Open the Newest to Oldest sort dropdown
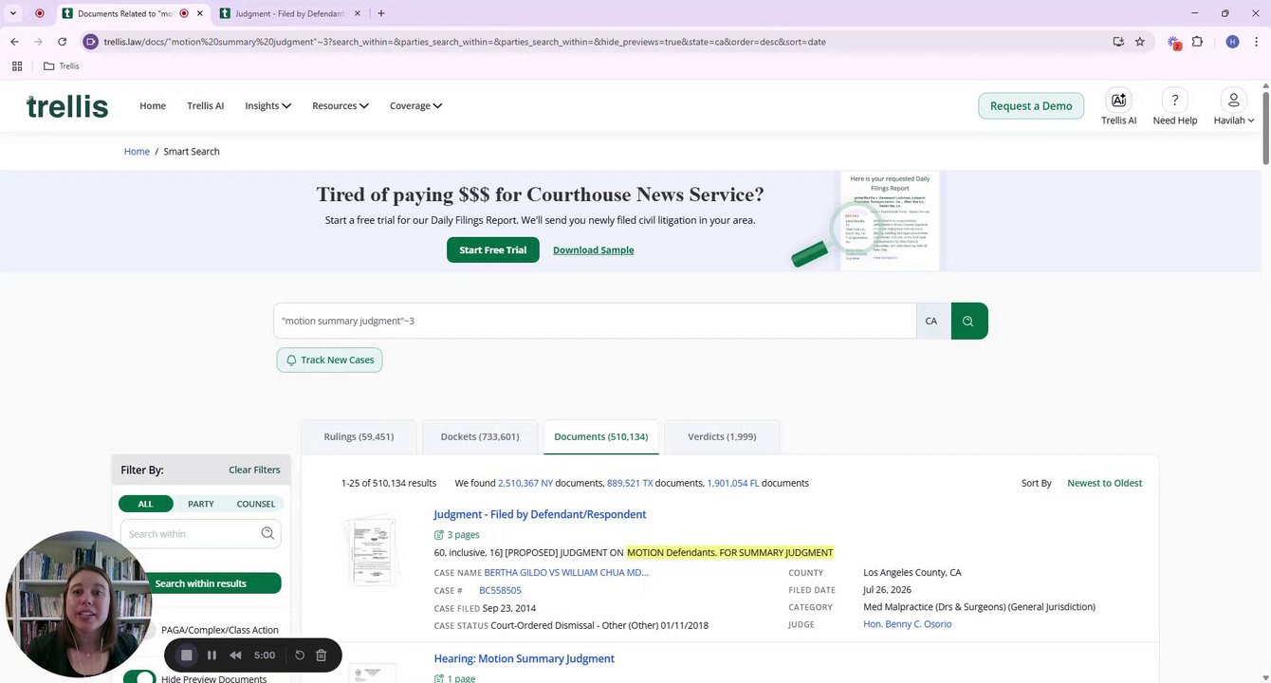 tap(1104, 483)
